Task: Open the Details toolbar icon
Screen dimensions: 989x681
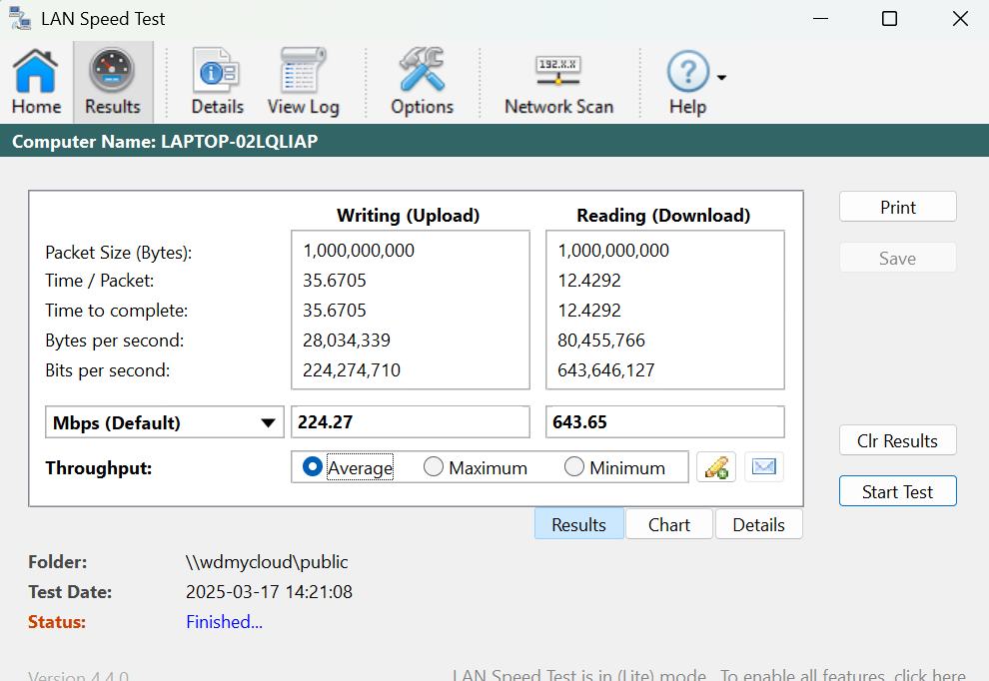Action: [x=217, y=82]
